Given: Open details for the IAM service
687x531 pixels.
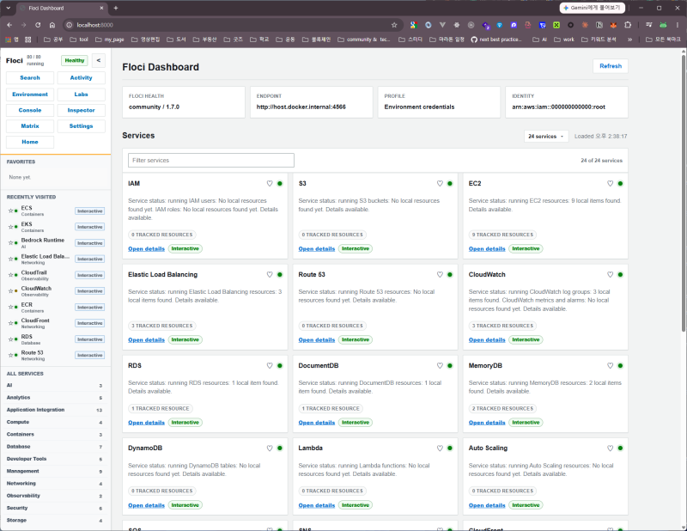Looking at the screenshot, I should (x=146, y=249).
